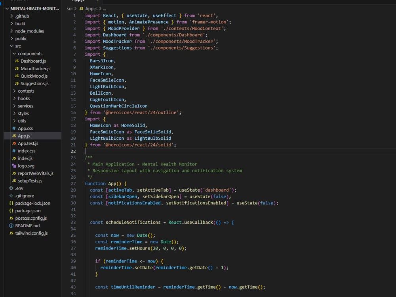Open the .env file

point(19,188)
